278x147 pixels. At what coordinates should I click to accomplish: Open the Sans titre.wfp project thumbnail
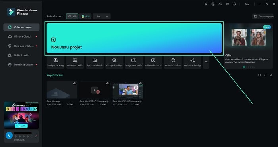point(62,90)
